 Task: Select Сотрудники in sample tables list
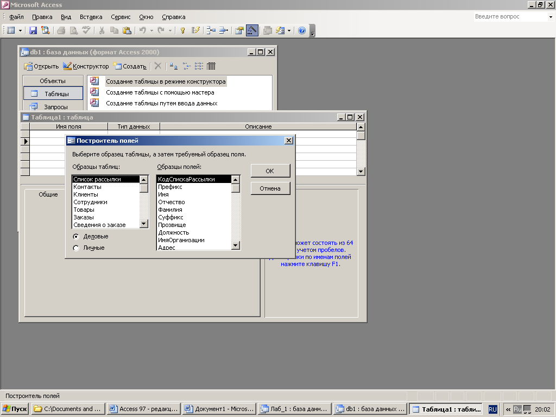(106, 202)
